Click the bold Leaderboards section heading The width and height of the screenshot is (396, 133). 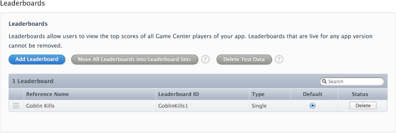point(28,24)
